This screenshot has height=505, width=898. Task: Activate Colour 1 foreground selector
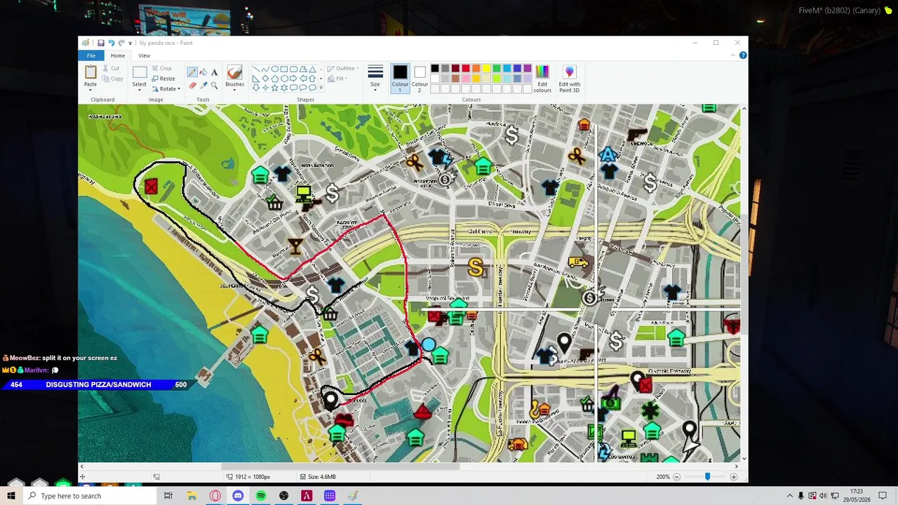coord(400,79)
